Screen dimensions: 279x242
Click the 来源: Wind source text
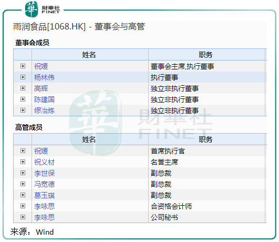tap(32, 232)
